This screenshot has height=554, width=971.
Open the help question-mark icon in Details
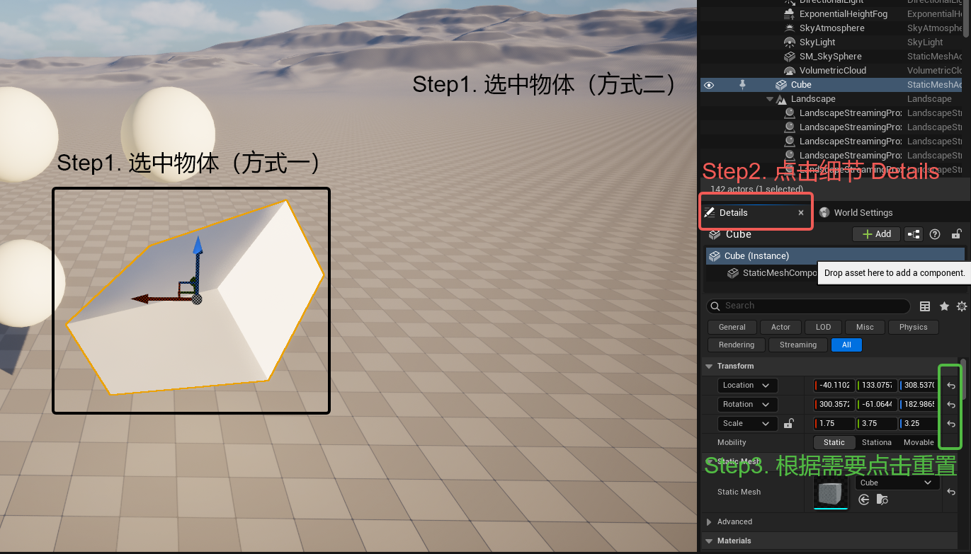click(x=935, y=234)
